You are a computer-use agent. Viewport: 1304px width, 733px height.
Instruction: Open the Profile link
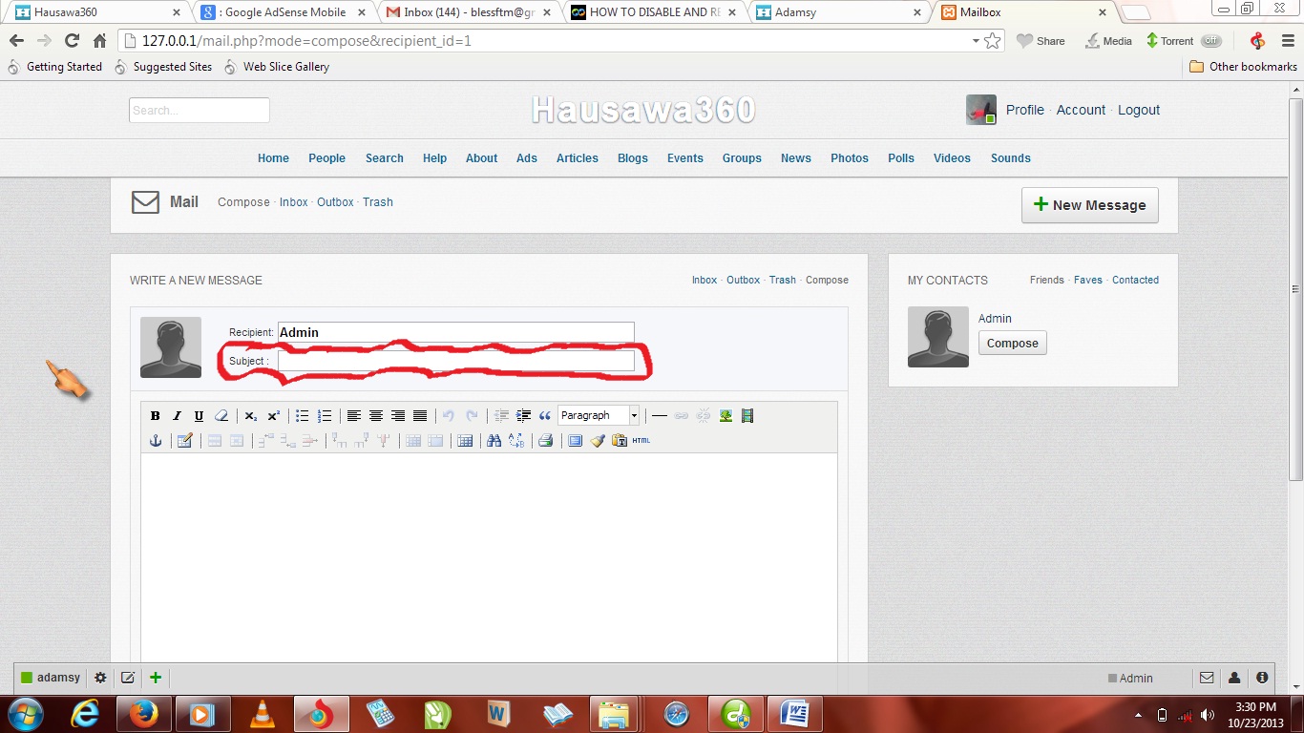tap(1025, 110)
